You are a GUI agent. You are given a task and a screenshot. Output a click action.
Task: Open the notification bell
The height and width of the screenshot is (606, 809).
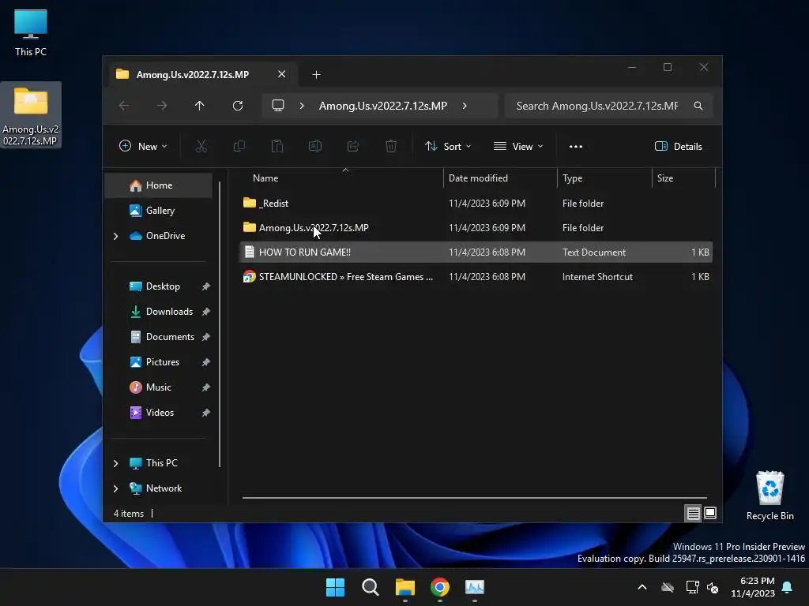(788, 587)
